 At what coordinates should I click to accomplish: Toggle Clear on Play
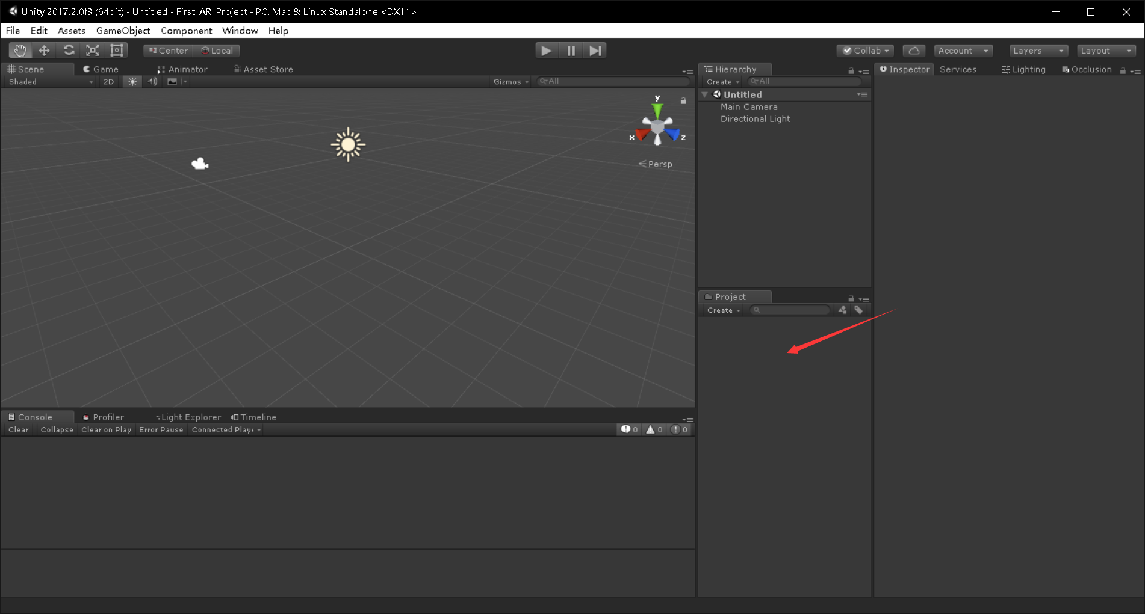pyautogui.click(x=106, y=430)
